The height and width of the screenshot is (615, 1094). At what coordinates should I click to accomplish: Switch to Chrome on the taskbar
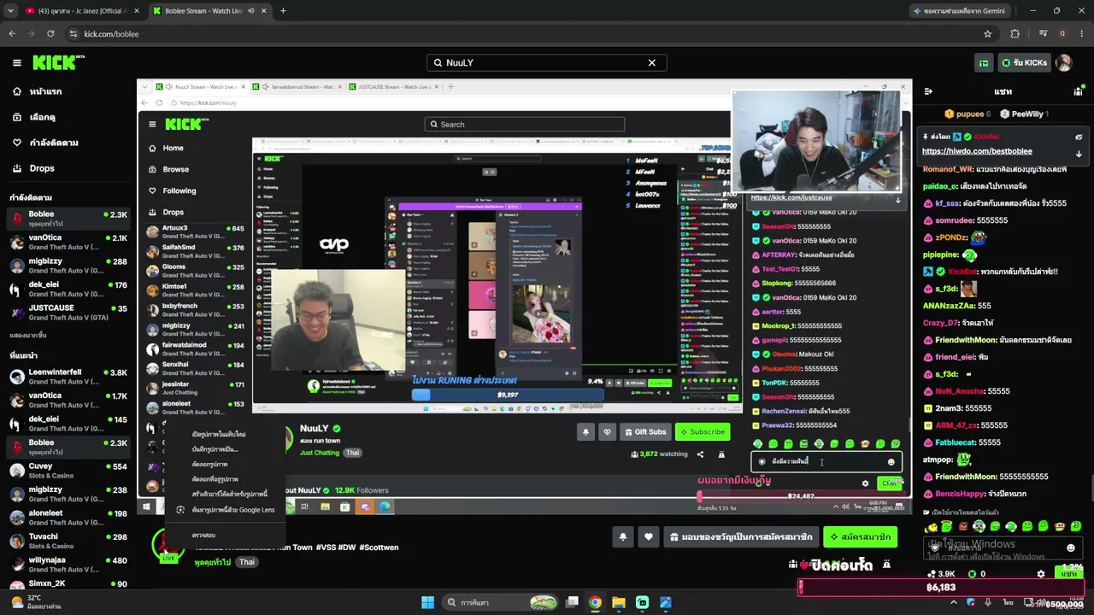(595, 602)
